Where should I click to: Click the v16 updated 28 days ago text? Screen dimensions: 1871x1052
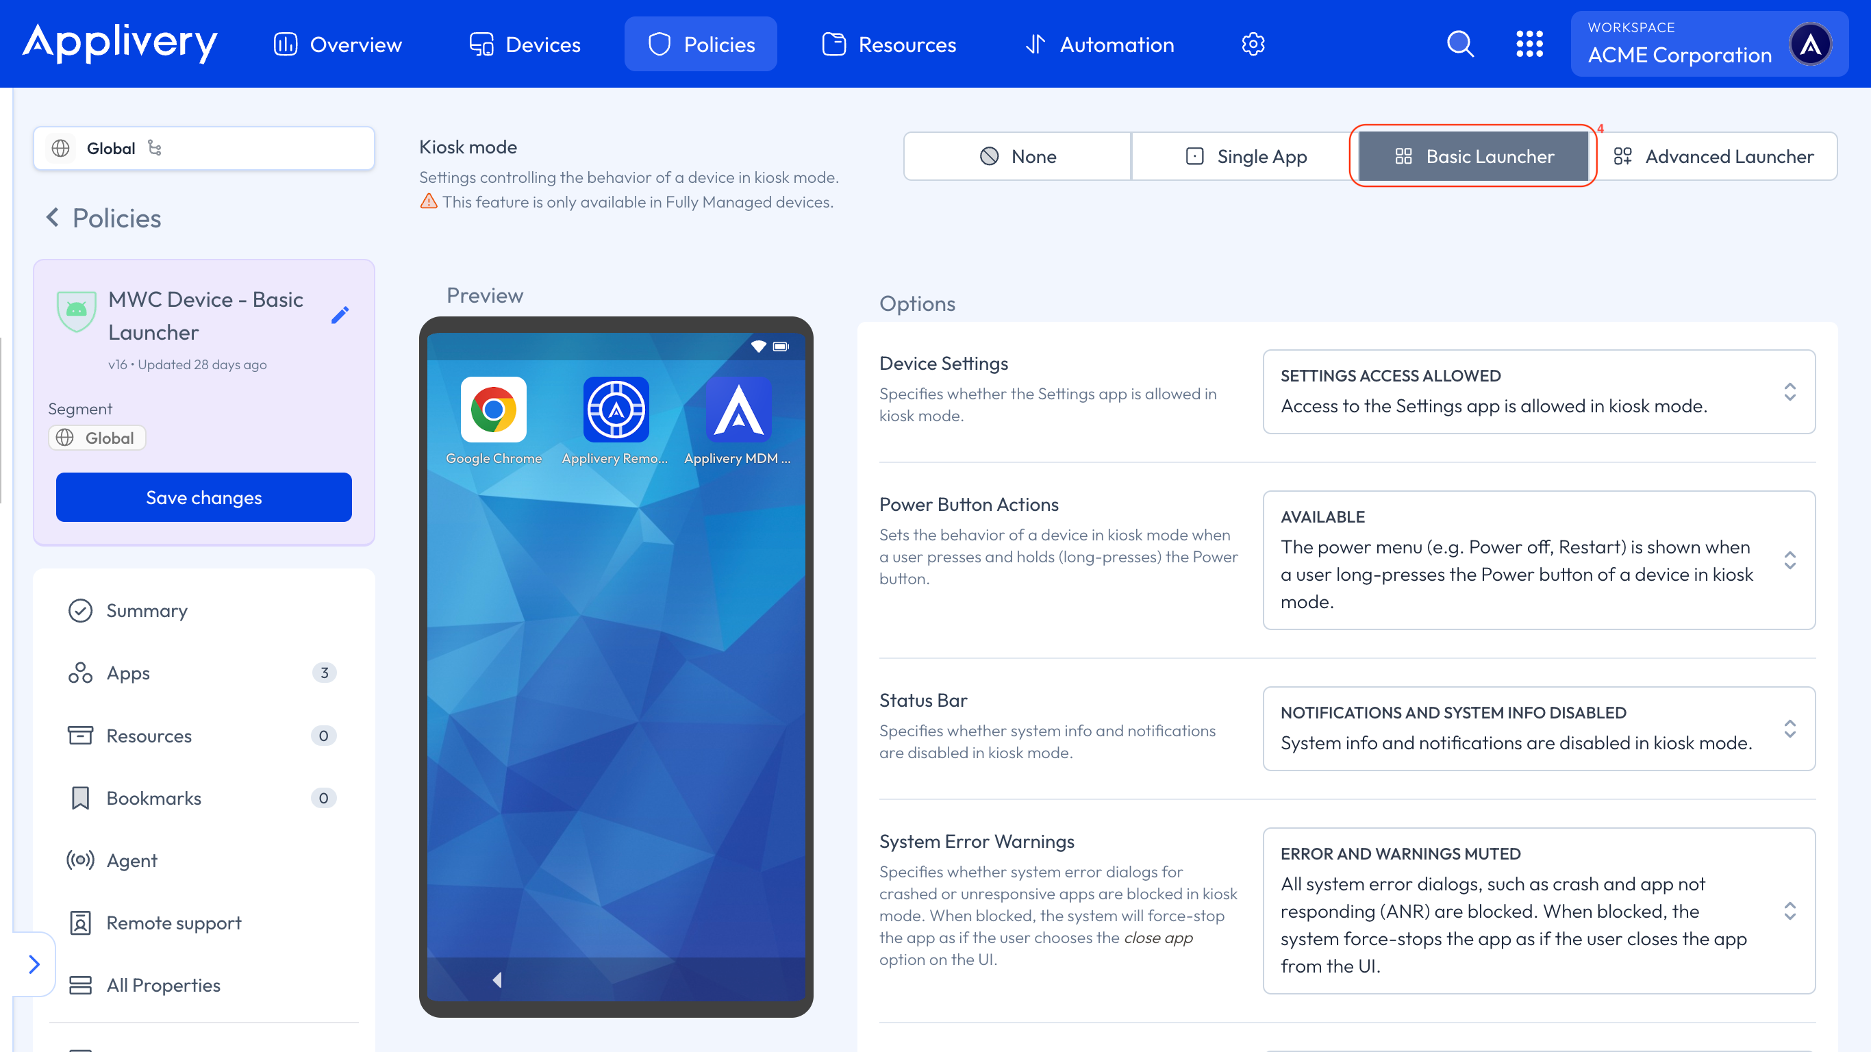188,364
